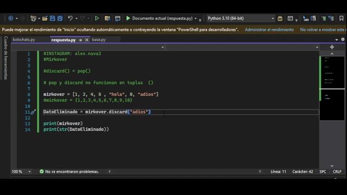The image size is (347, 195).
Task: Toggle the pin icon on respuesta.py tab
Action: pos(81,40)
